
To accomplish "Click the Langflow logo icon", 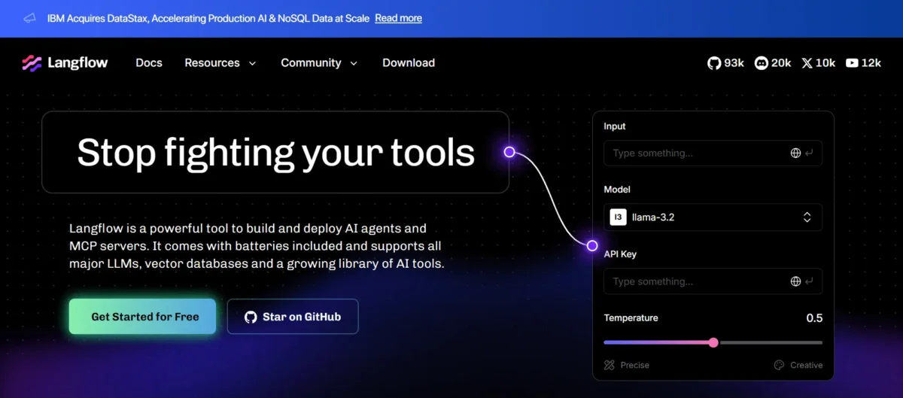I will 32,63.
